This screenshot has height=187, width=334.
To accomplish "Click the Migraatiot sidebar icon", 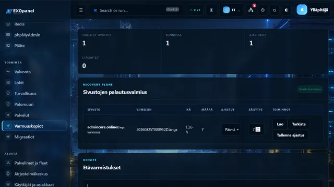I will (x=8, y=137).
